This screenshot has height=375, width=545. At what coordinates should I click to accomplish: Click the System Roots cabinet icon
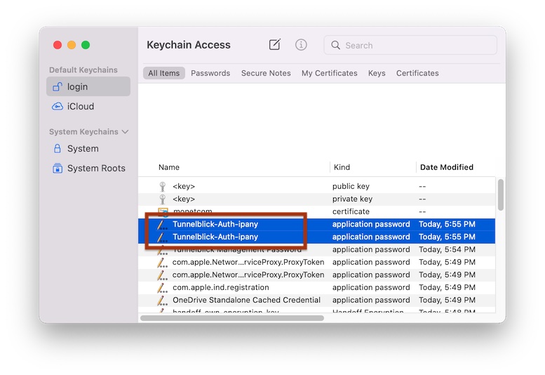click(58, 168)
